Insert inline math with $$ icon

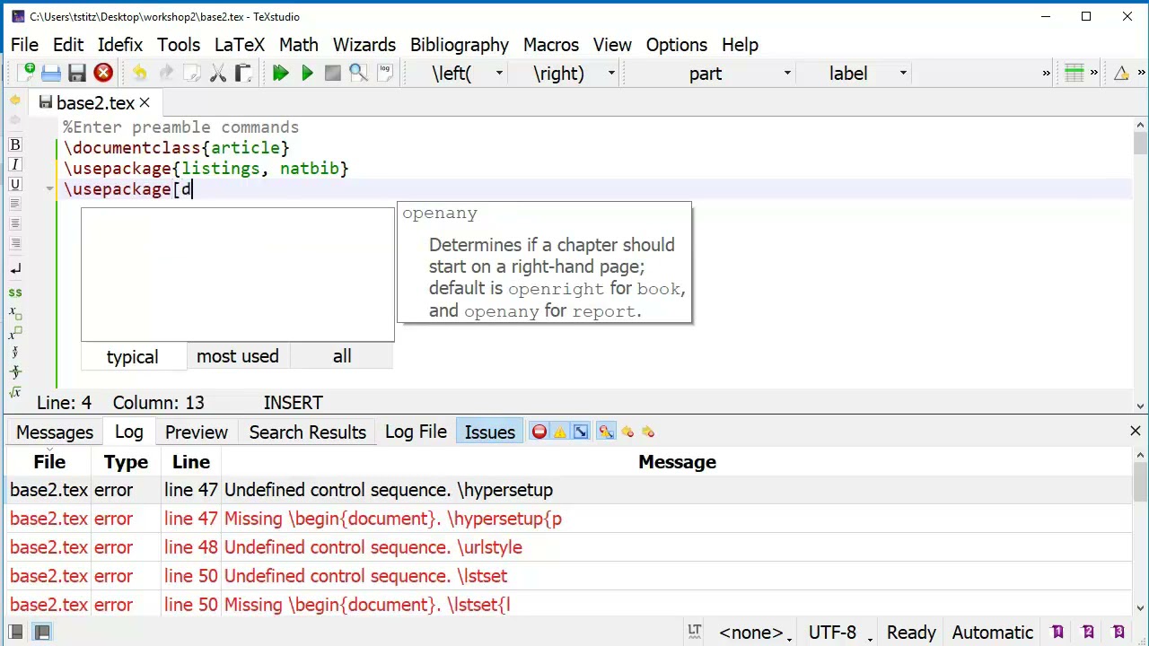point(15,292)
